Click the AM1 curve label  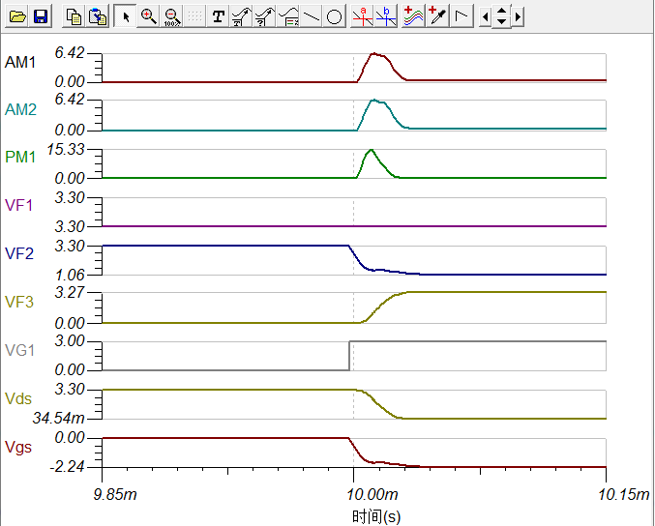coord(20,62)
